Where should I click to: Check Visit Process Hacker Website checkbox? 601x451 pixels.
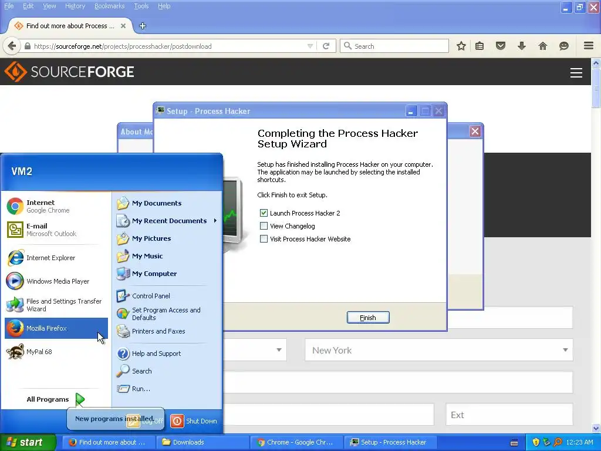coord(264,239)
